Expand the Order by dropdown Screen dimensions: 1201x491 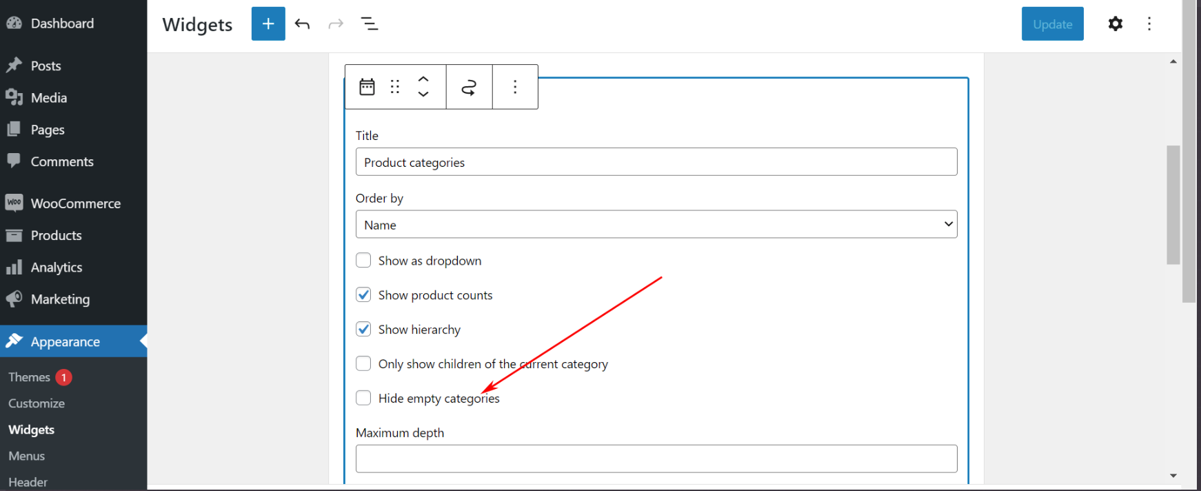[x=656, y=225]
